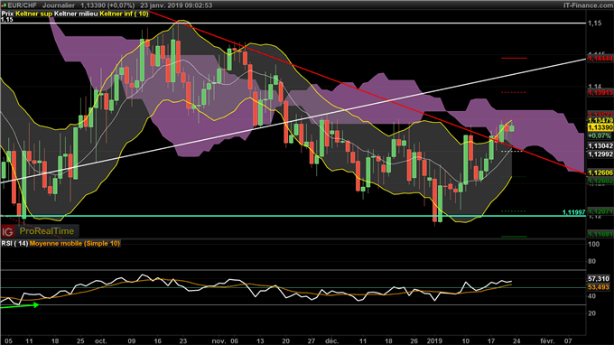614x345 pixels.
Task: Click the IG logo icon
Action: 7,232
